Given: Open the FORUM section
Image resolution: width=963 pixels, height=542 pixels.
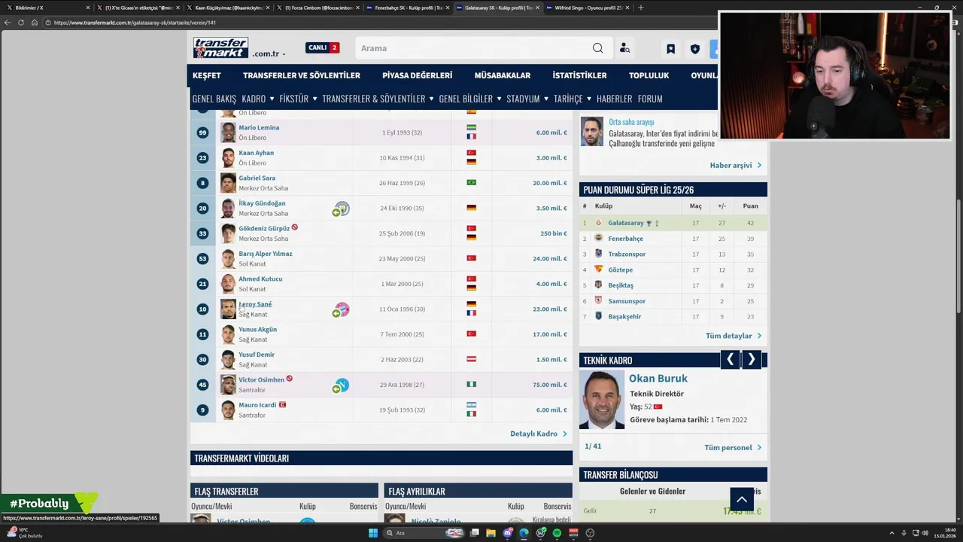Looking at the screenshot, I should (650, 99).
